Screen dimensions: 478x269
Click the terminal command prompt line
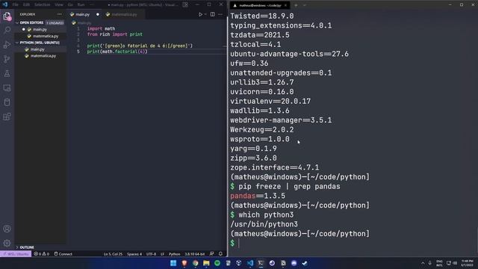352,243
